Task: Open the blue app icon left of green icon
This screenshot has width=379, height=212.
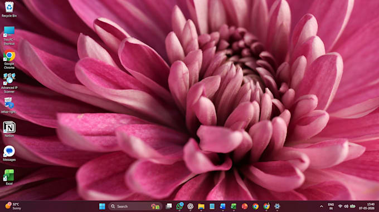Action: [x=222, y=206]
